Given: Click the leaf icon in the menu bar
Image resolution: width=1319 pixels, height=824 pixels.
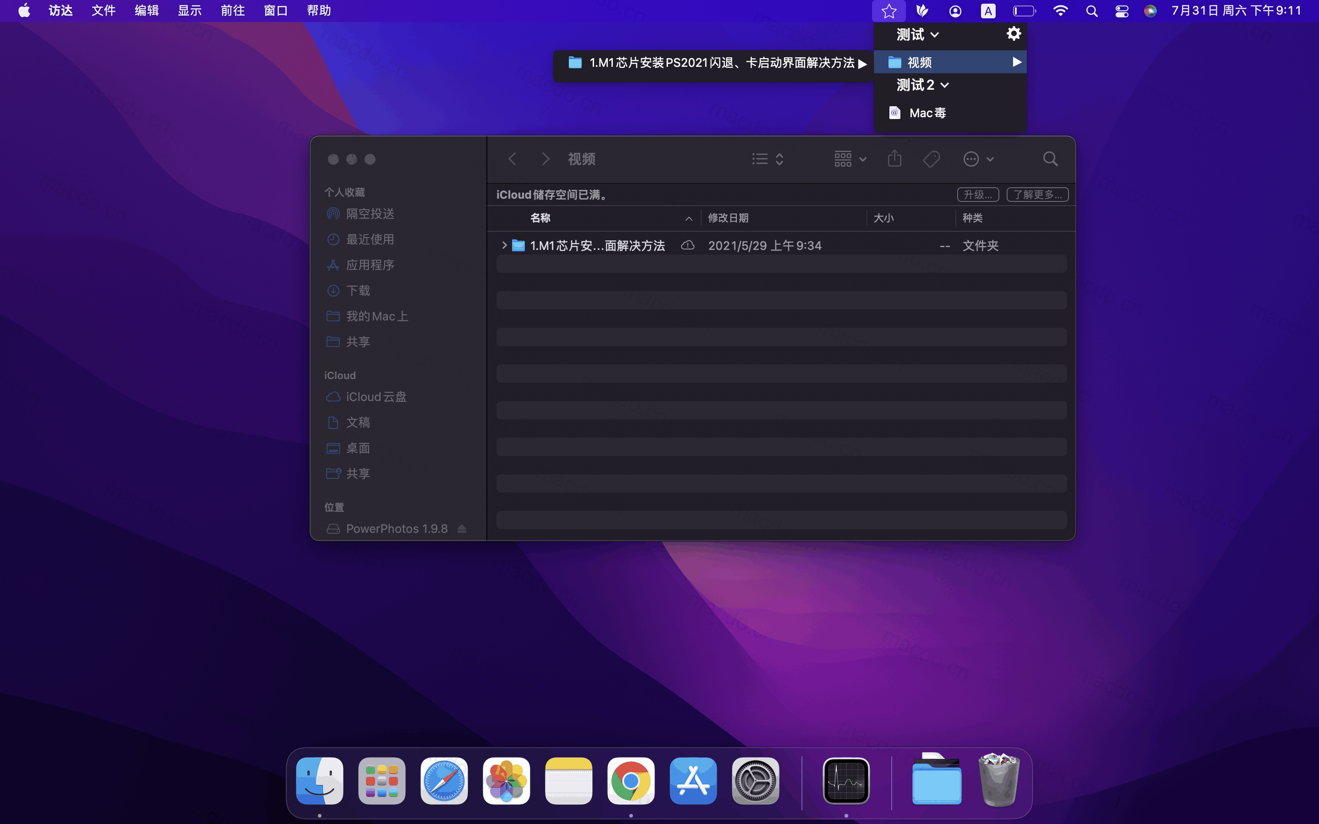Looking at the screenshot, I should pos(921,11).
